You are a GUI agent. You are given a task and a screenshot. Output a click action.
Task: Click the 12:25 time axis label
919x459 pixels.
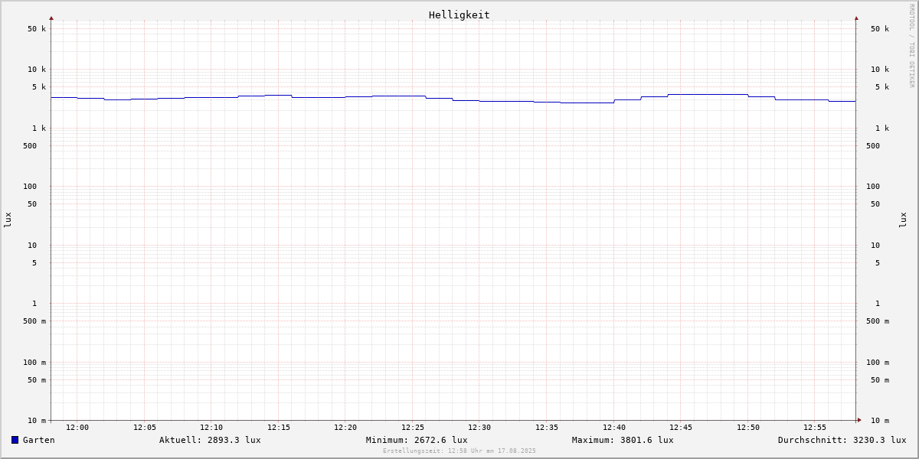click(x=413, y=428)
